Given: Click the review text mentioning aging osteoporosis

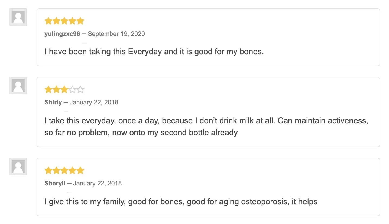Looking at the screenshot, I should [181, 202].
